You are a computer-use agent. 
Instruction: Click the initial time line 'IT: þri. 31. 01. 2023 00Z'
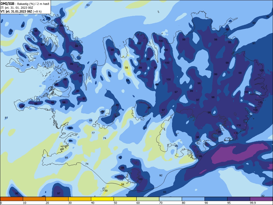pos(17,8)
